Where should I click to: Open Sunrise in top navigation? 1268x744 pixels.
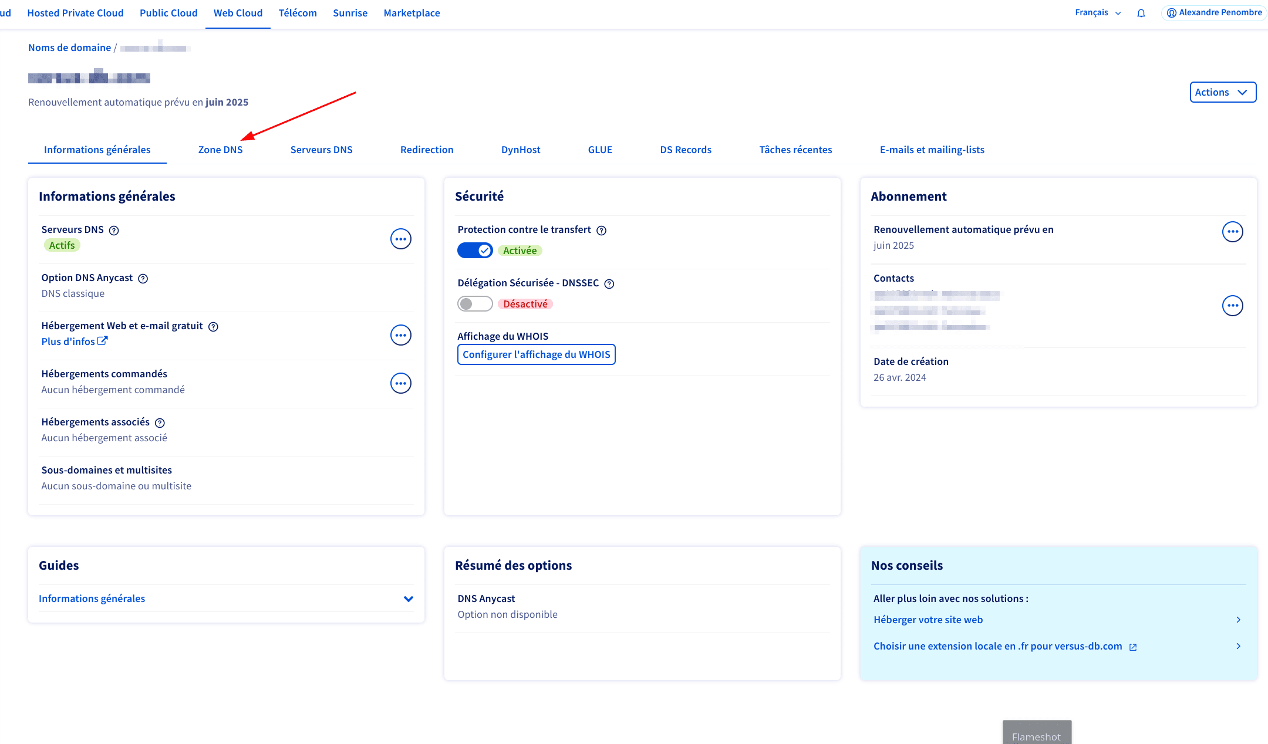[x=350, y=13]
